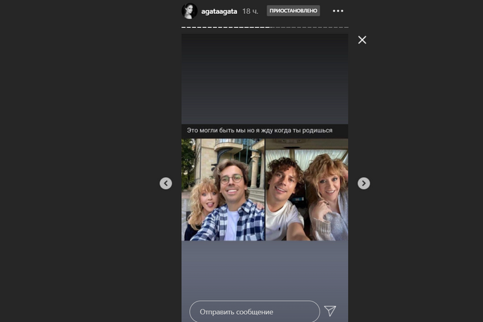Close the story viewer with X

[x=362, y=40]
